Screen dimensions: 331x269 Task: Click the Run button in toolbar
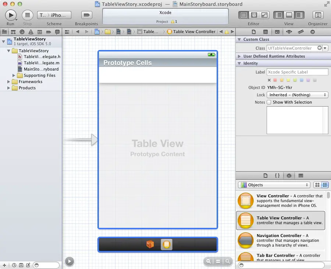click(10, 15)
